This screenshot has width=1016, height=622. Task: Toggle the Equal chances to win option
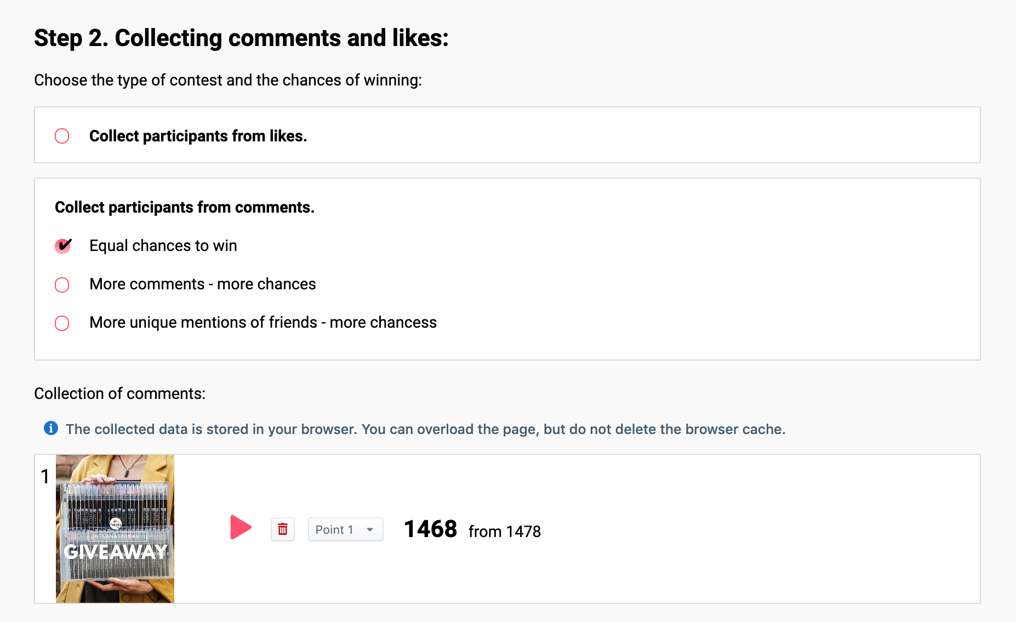[x=62, y=246]
